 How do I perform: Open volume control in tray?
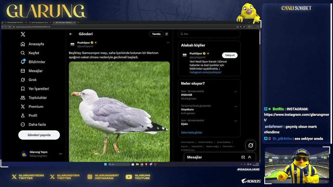click(x=250, y=164)
